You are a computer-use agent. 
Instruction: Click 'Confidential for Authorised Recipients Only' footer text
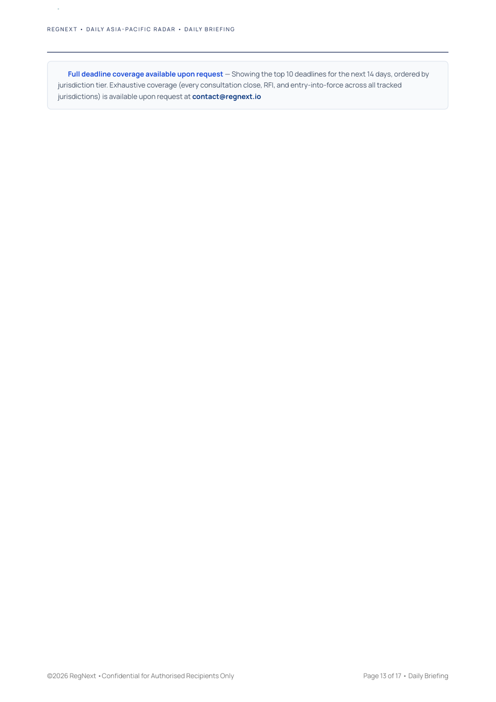tap(168, 676)
